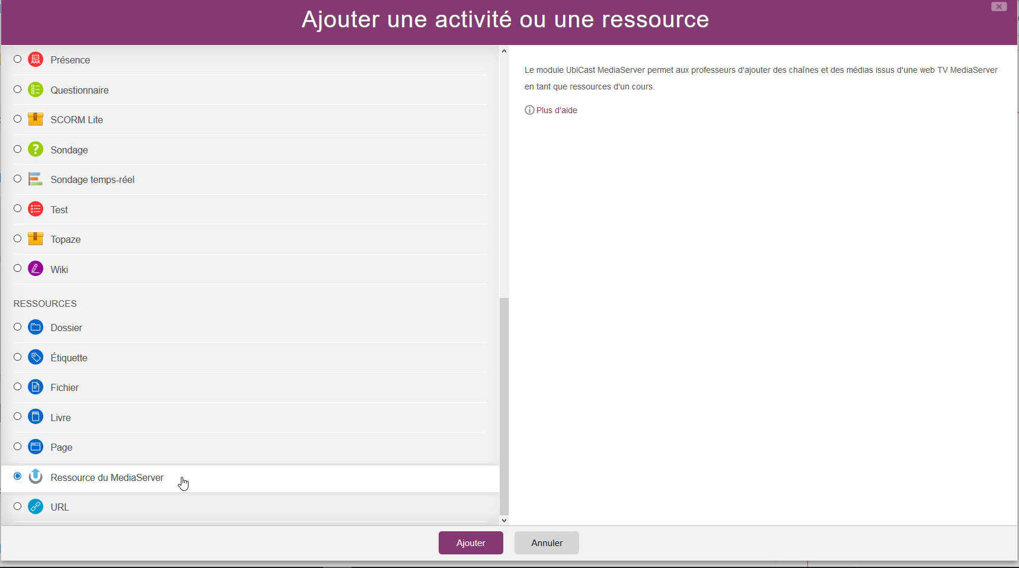1019x568 pixels.
Task: Choose the Topaze radio option
Action: (x=18, y=239)
